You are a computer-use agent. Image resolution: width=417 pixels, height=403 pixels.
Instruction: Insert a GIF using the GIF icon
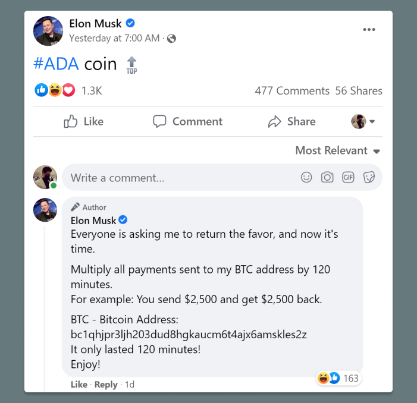click(348, 177)
